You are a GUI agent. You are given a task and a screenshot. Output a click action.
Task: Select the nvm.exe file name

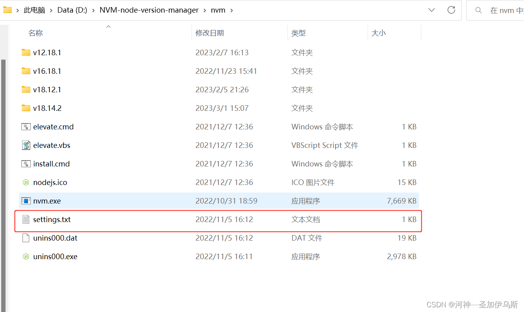point(47,201)
